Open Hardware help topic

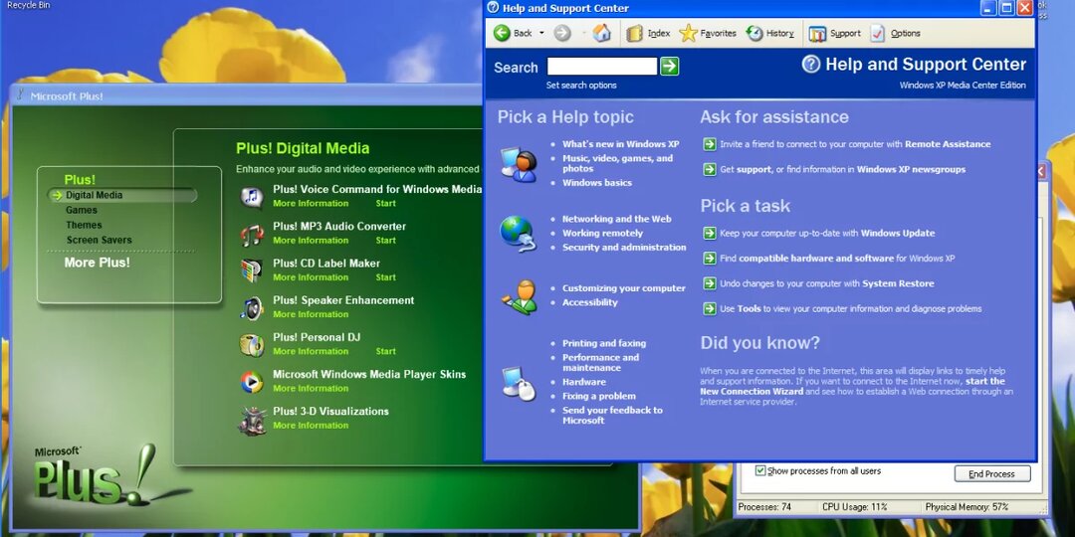click(584, 382)
